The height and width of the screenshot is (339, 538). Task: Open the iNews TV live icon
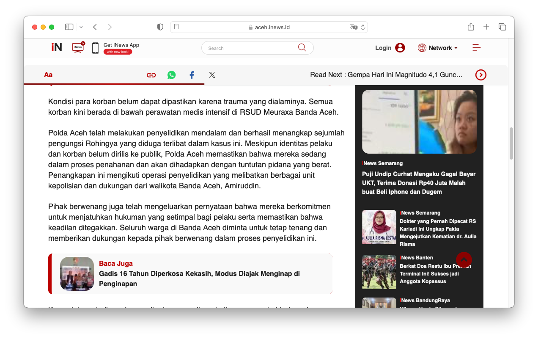click(x=78, y=47)
